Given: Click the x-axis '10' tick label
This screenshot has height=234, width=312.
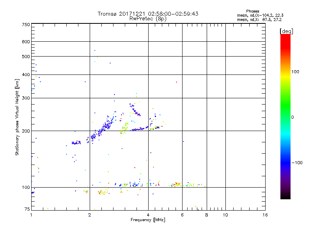Looking at the screenshot, I should (225, 215).
